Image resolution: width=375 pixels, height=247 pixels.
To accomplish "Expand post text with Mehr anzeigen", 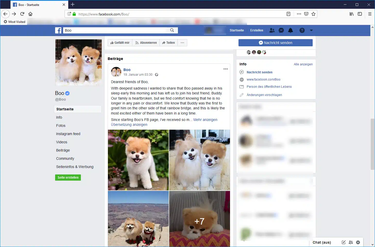I will (x=205, y=120).
